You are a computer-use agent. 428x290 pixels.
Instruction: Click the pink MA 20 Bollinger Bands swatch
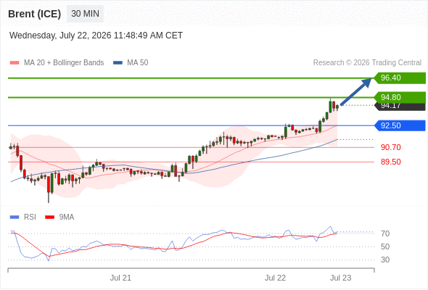[x=15, y=63]
